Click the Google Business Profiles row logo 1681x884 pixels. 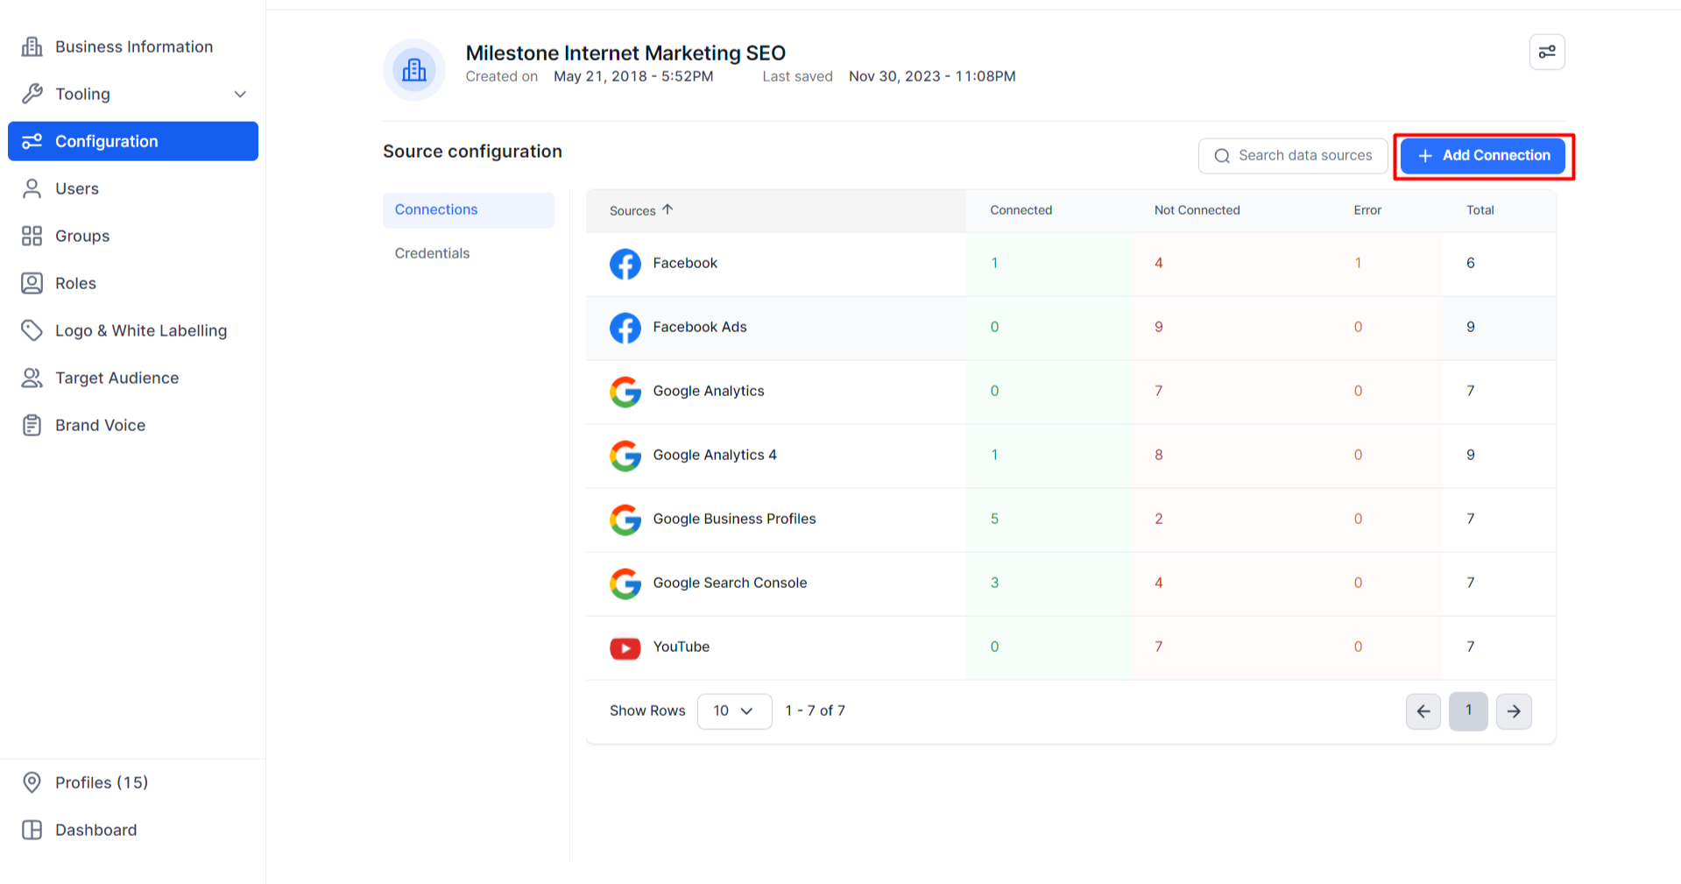(x=625, y=520)
